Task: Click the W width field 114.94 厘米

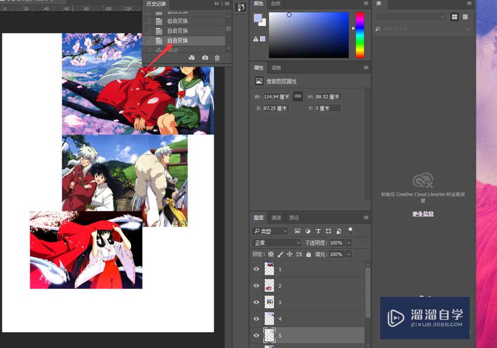Action: point(276,97)
